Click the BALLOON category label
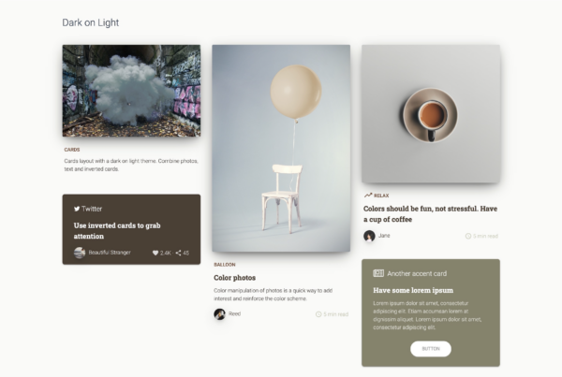 click(x=225, y=265)
